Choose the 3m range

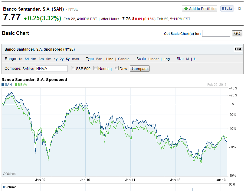click(x=41, y=59)
